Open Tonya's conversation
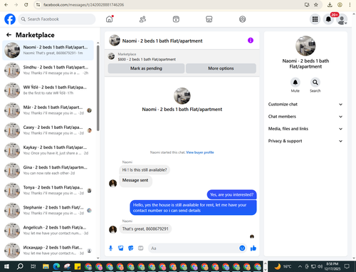Screen dimensions: 356x272 click(48, 190)
